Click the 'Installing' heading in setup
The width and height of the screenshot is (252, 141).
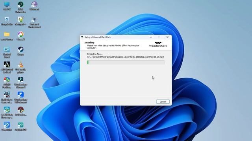89,43
